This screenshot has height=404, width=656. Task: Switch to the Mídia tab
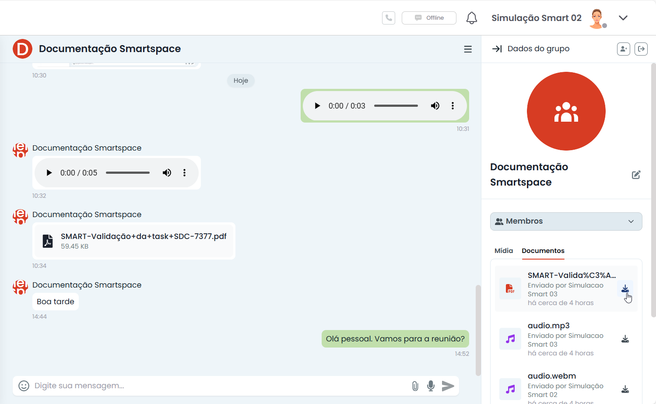(503, 251)
